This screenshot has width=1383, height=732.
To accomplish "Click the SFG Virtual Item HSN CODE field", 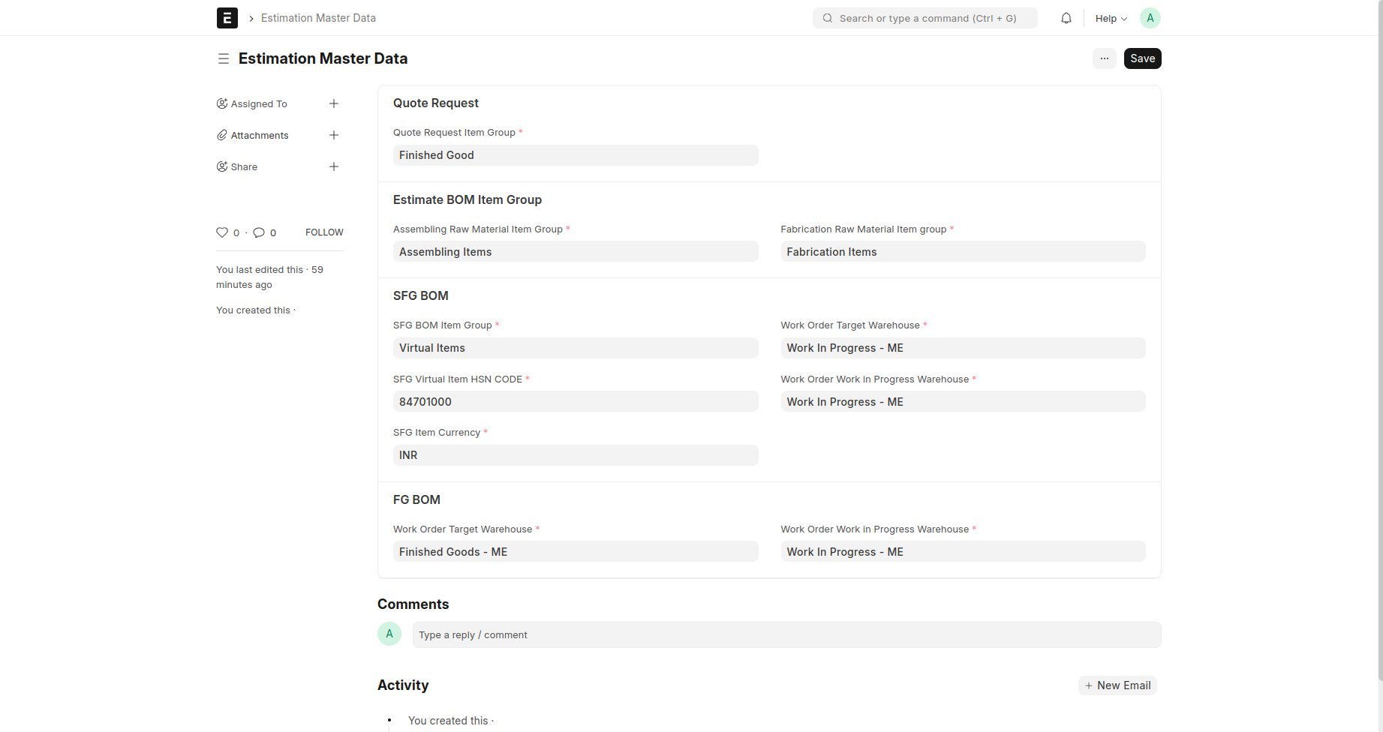I will tap(575, 402).
